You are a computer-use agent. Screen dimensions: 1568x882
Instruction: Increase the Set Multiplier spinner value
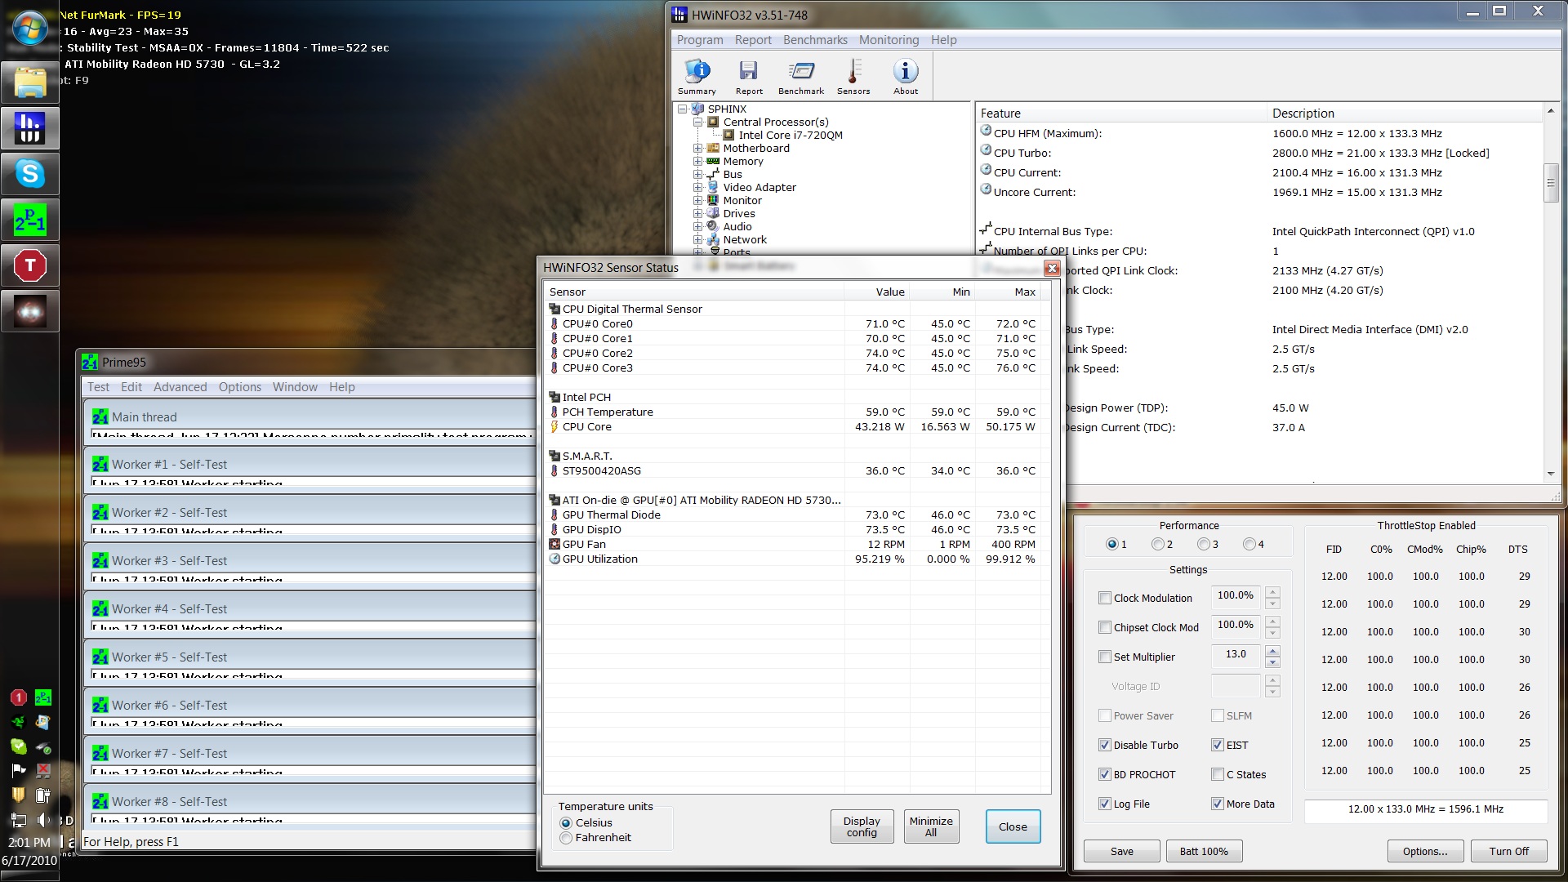click(x=1272, y=651)
